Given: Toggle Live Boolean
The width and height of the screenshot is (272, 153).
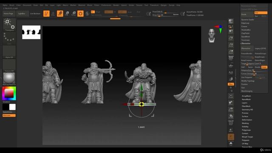Looking at the screenshot, I should (35, 14).
